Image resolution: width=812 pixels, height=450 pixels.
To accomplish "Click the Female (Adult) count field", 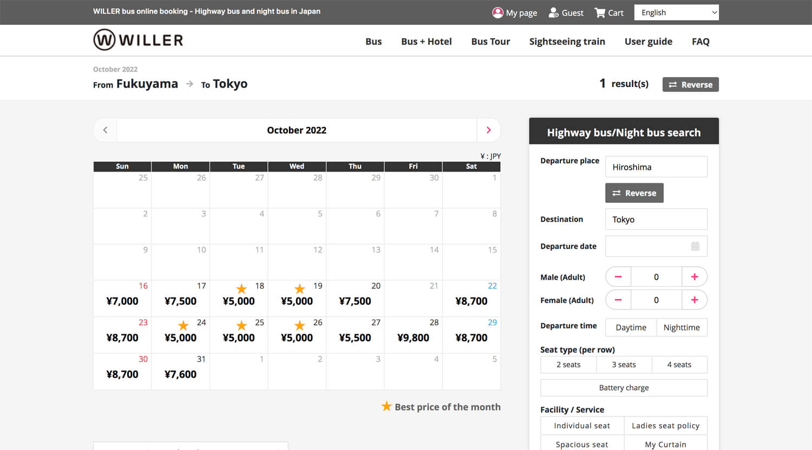I will (656, 300).
